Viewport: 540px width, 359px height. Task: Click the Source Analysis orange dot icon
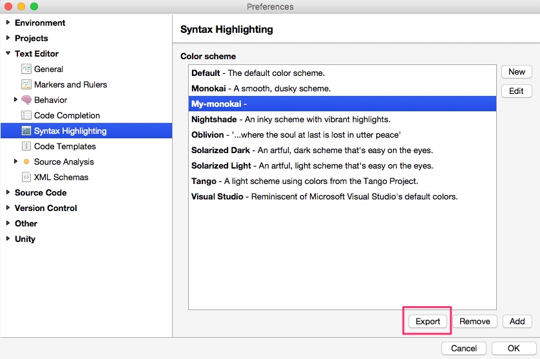(26, 161)
